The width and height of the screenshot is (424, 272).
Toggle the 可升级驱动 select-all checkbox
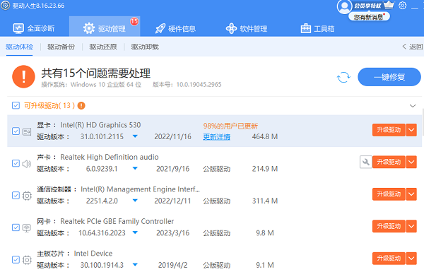16,105
